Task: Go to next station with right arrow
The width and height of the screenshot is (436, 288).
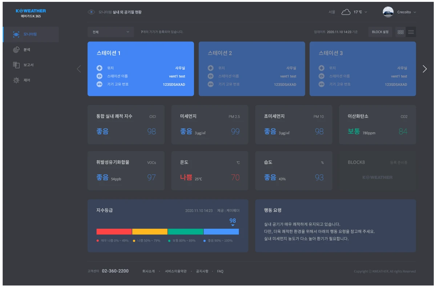Action: [x=425, y=69]
